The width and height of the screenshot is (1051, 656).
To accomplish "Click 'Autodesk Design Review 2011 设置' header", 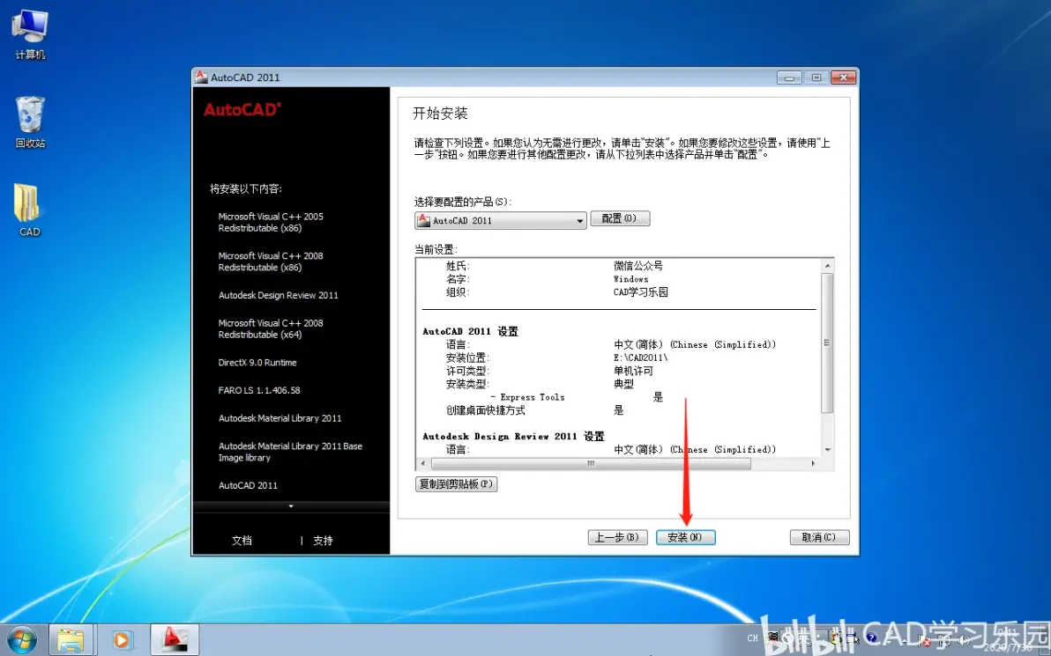I will click(513, 437).
